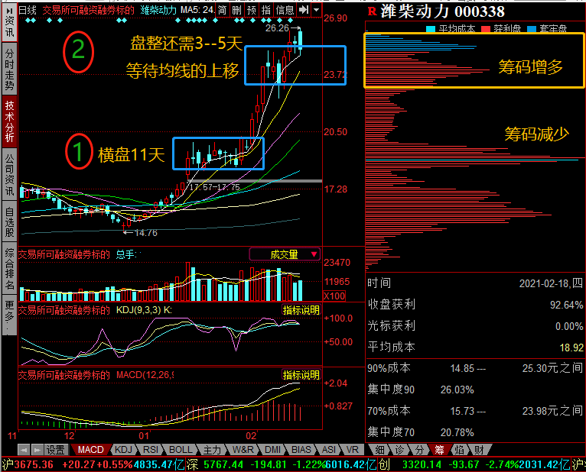Click the 获利盘 red legend swatch
Screen dimensions: 586x472
pyautogui.click(x=486, y=29)
